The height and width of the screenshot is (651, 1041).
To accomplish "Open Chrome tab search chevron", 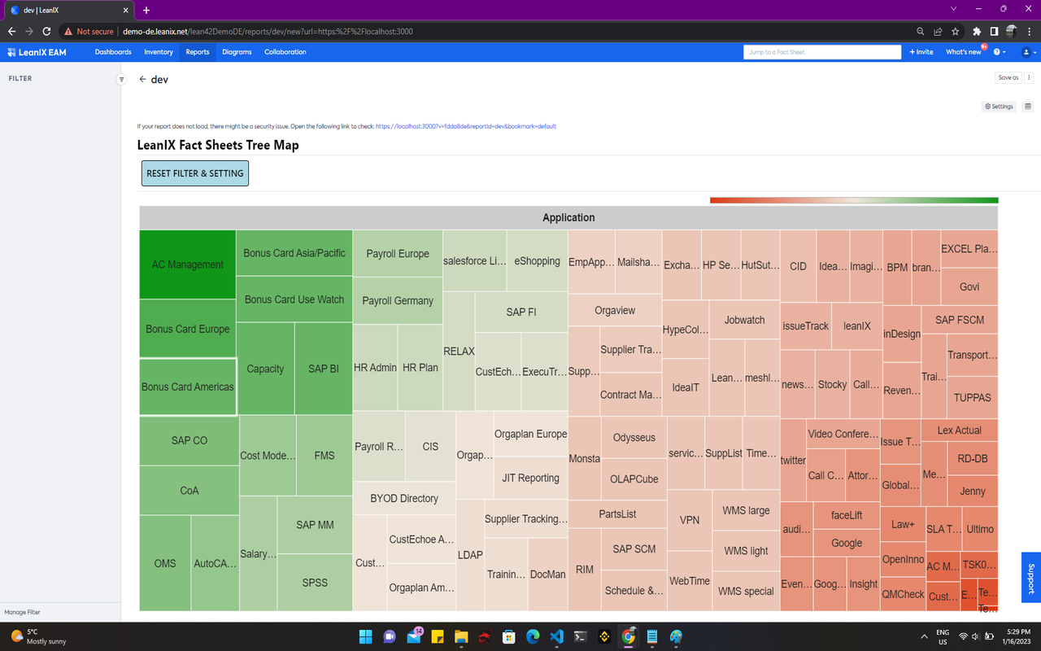I will 954,9.
